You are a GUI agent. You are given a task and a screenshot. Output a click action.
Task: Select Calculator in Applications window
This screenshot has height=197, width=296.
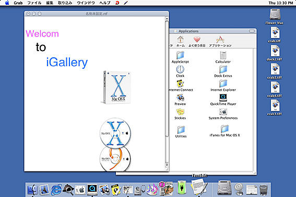[223, 57]
